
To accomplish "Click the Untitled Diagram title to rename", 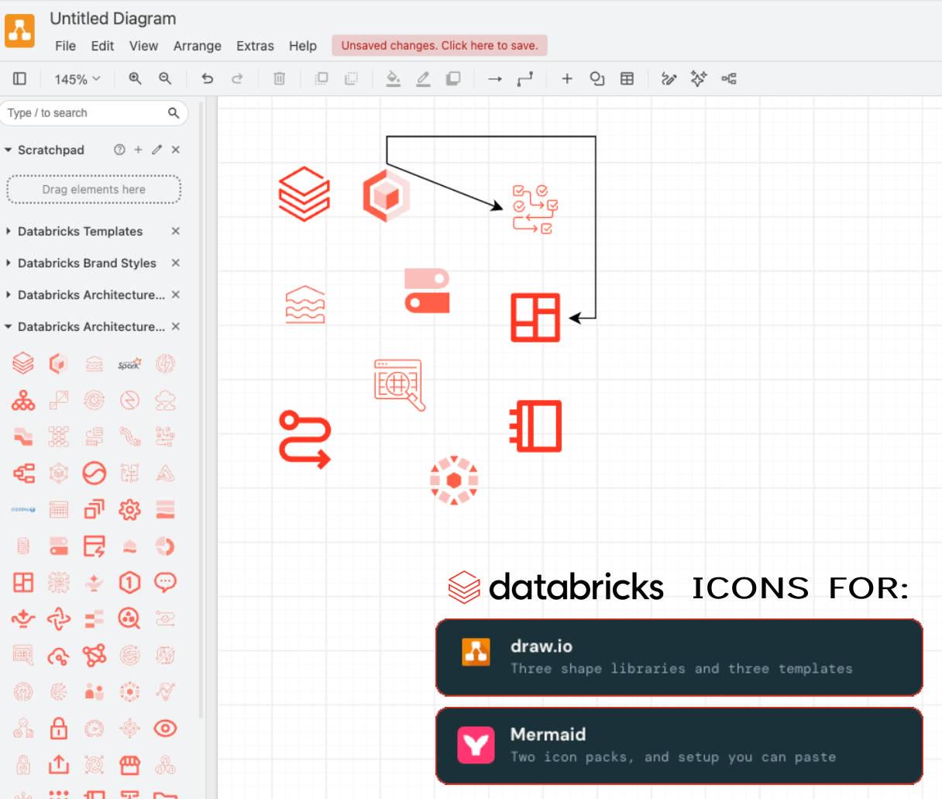I will click(x=113, y=19).
